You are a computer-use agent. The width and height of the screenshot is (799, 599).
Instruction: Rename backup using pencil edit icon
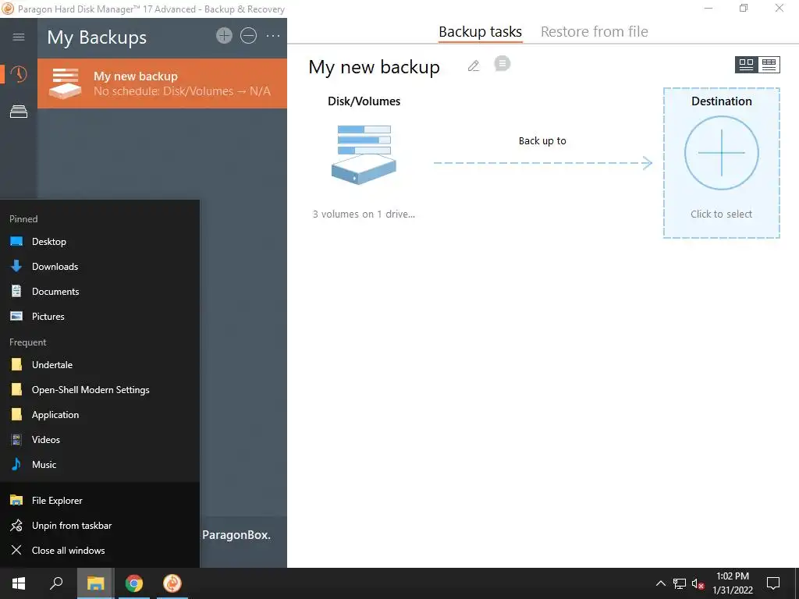[474, 66]
